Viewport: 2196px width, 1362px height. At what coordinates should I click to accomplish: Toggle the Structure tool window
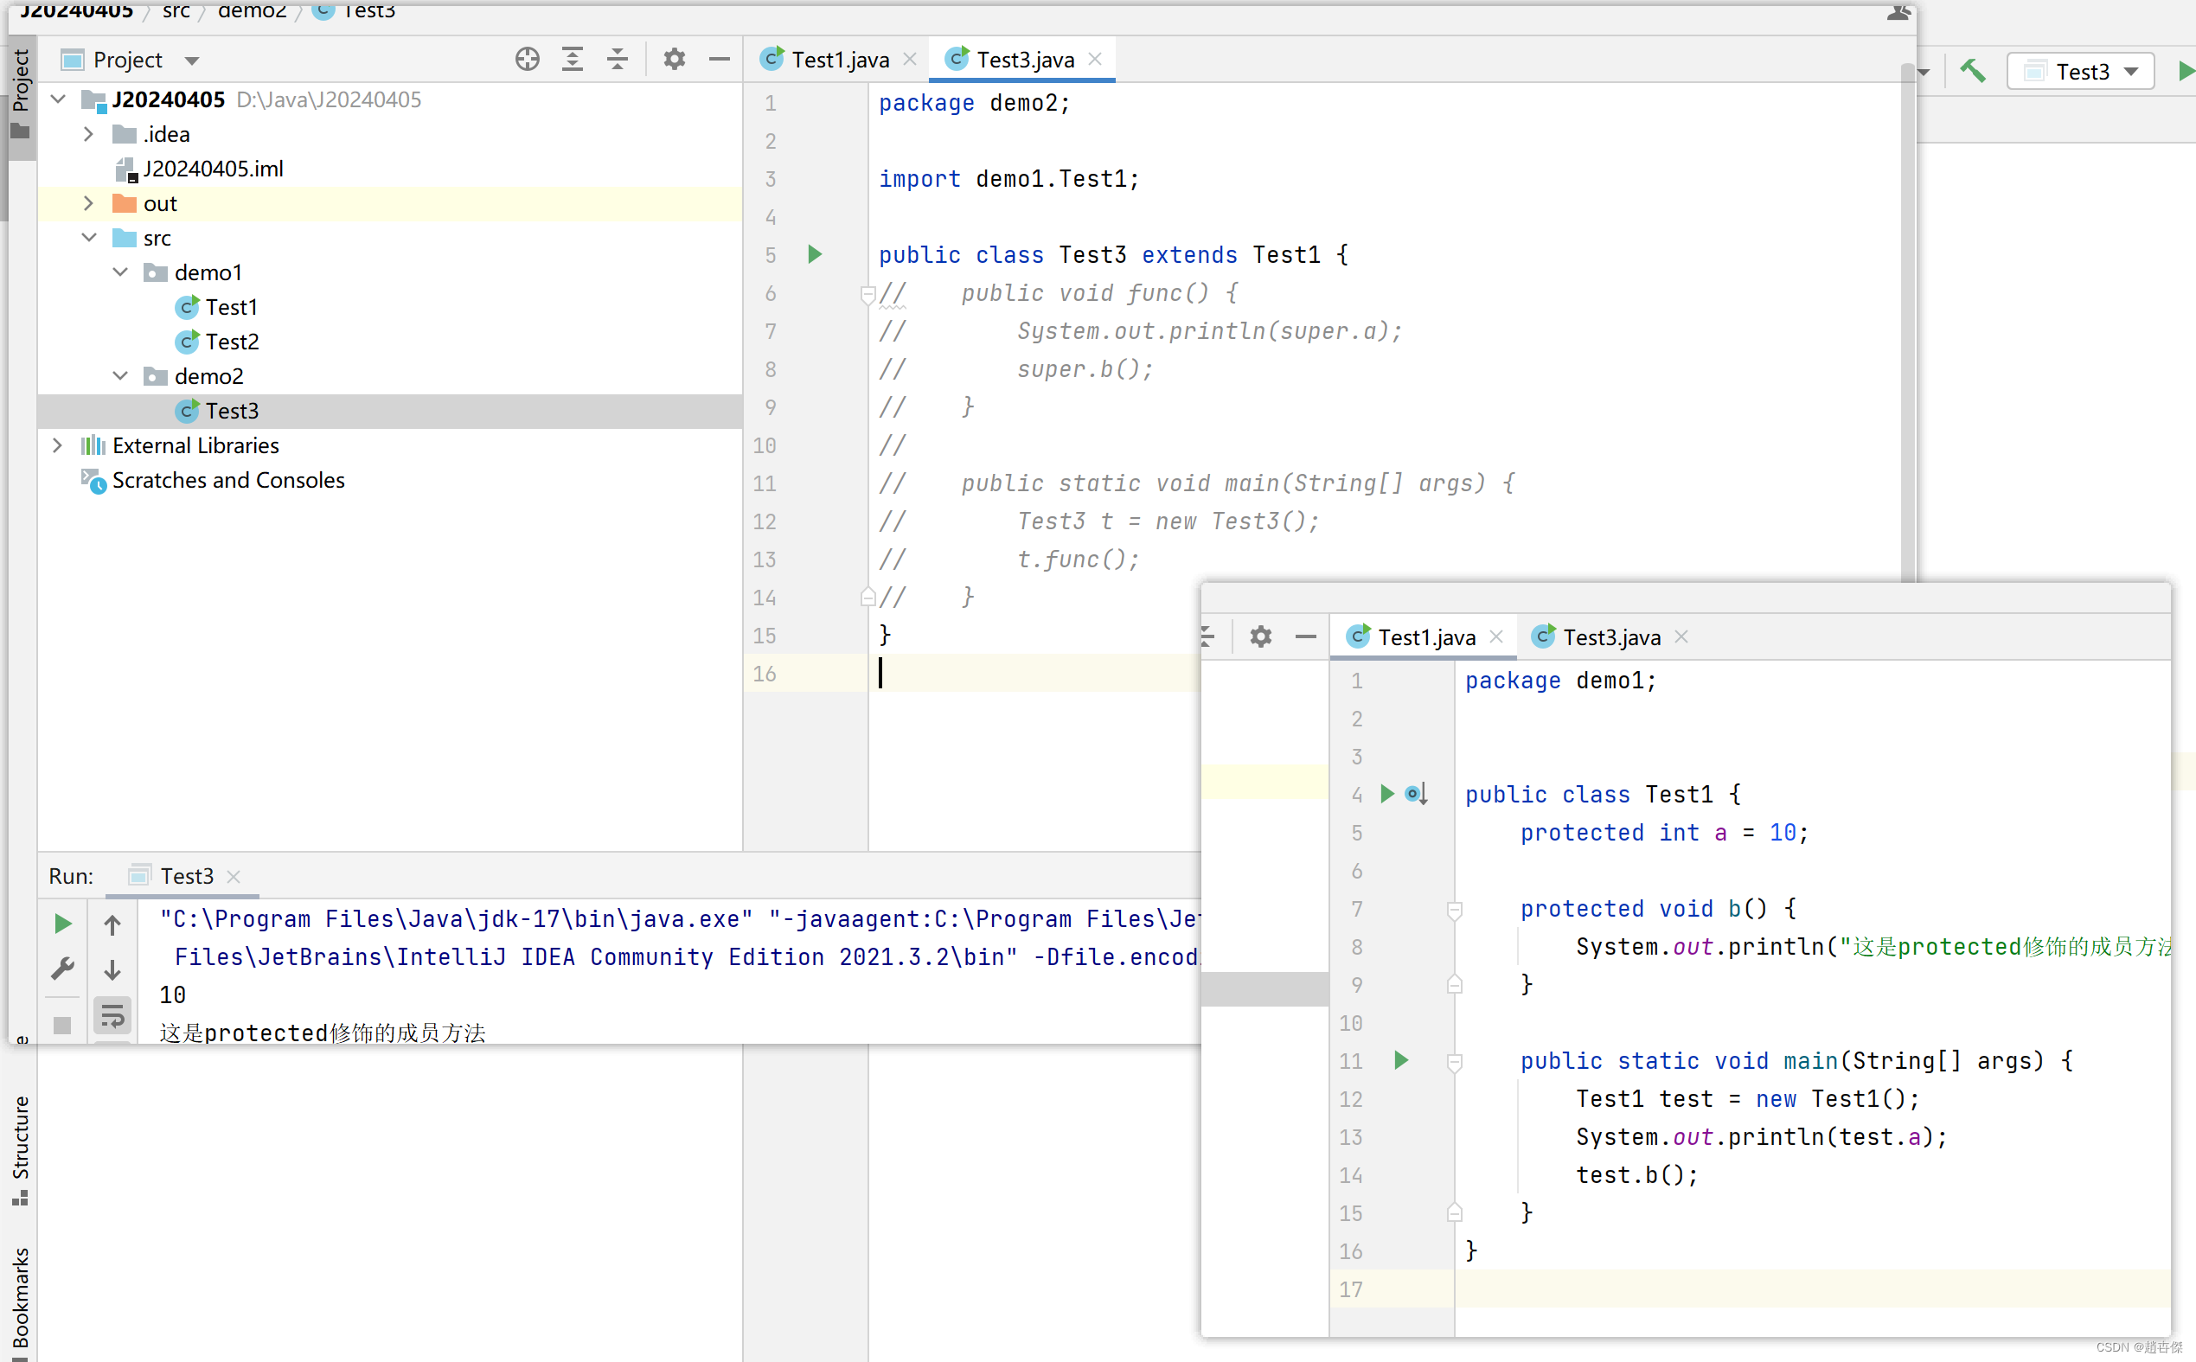pos(20,1148)
